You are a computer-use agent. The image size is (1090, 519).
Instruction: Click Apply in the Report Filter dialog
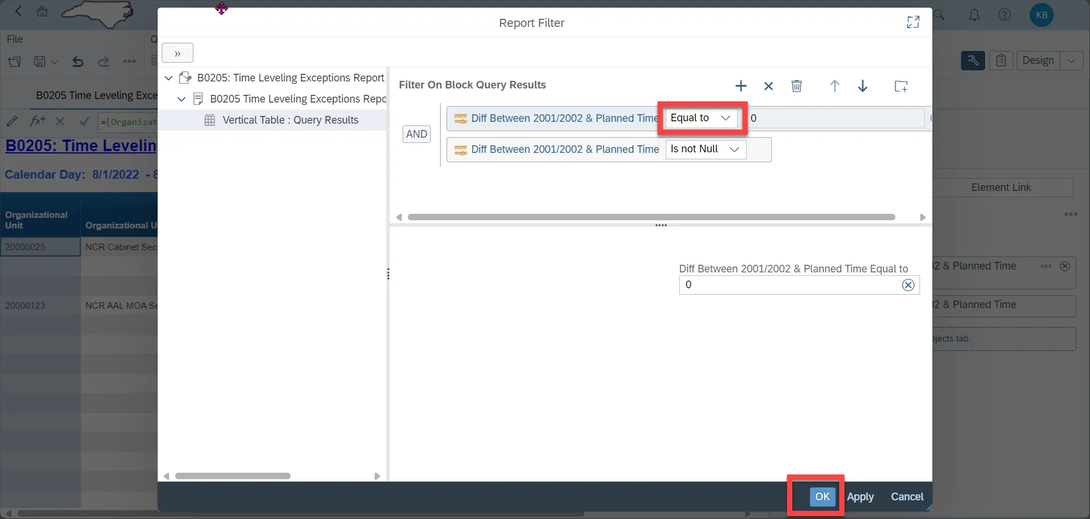[x=860, y=497]
